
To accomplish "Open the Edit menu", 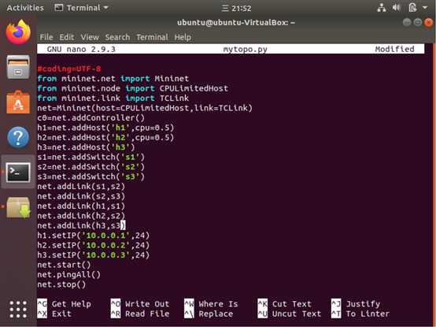I will click(x=67, y=37).
